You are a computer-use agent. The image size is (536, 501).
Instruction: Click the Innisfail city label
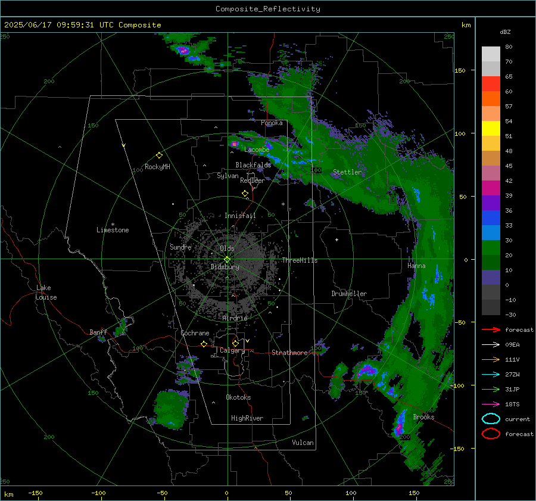(x=240, y=216)
